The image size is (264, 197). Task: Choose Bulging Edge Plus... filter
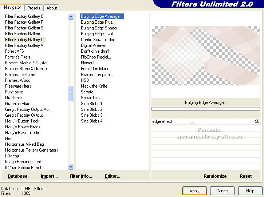tap(98, 22)
